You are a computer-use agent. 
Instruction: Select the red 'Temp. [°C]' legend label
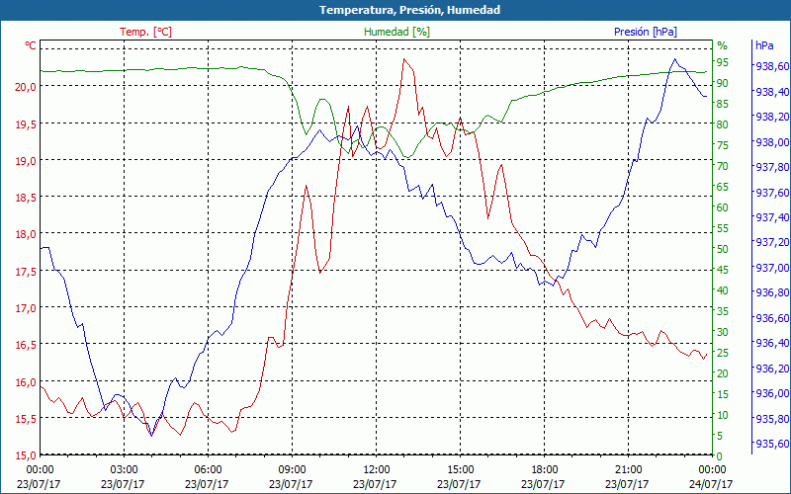[145, 32]
